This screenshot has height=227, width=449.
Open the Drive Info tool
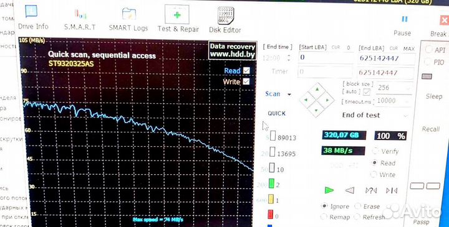tap(33, 17)
